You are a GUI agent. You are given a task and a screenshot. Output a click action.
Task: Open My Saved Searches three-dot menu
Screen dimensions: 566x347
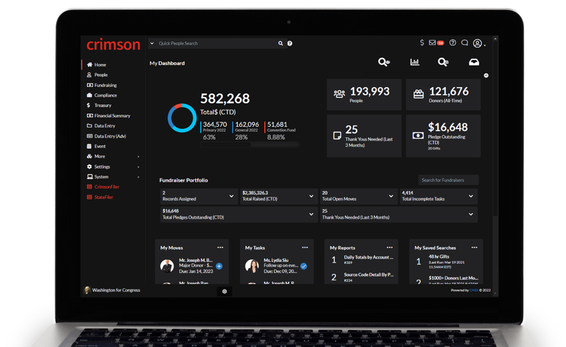[x=475, y=248]
